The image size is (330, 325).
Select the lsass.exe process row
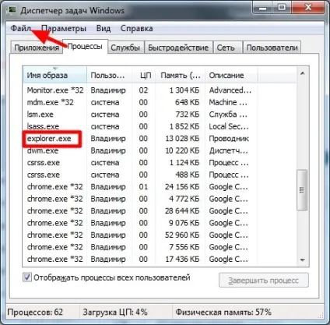point(160,126)
